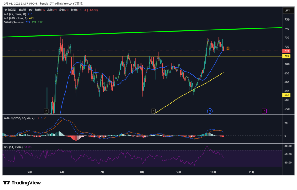Click the 730 price axis label

click(287, 37)
